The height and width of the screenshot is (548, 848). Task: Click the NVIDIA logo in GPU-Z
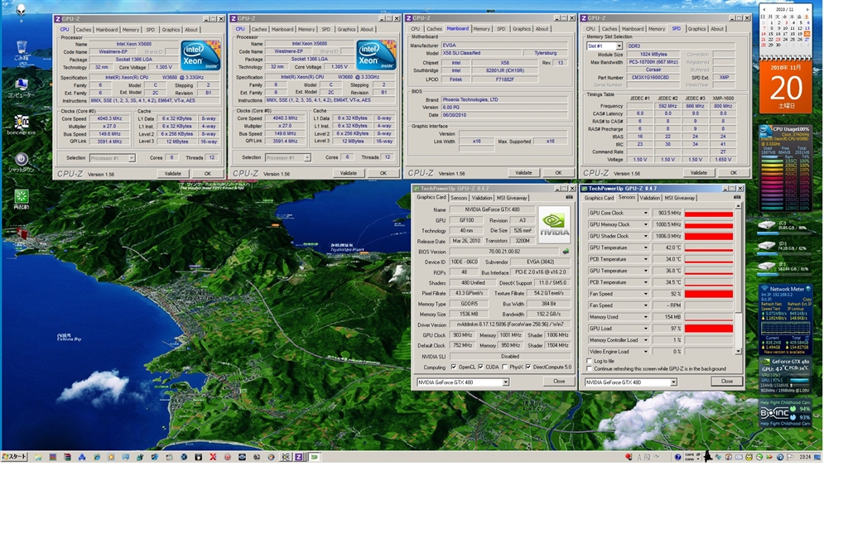[554, 224]
